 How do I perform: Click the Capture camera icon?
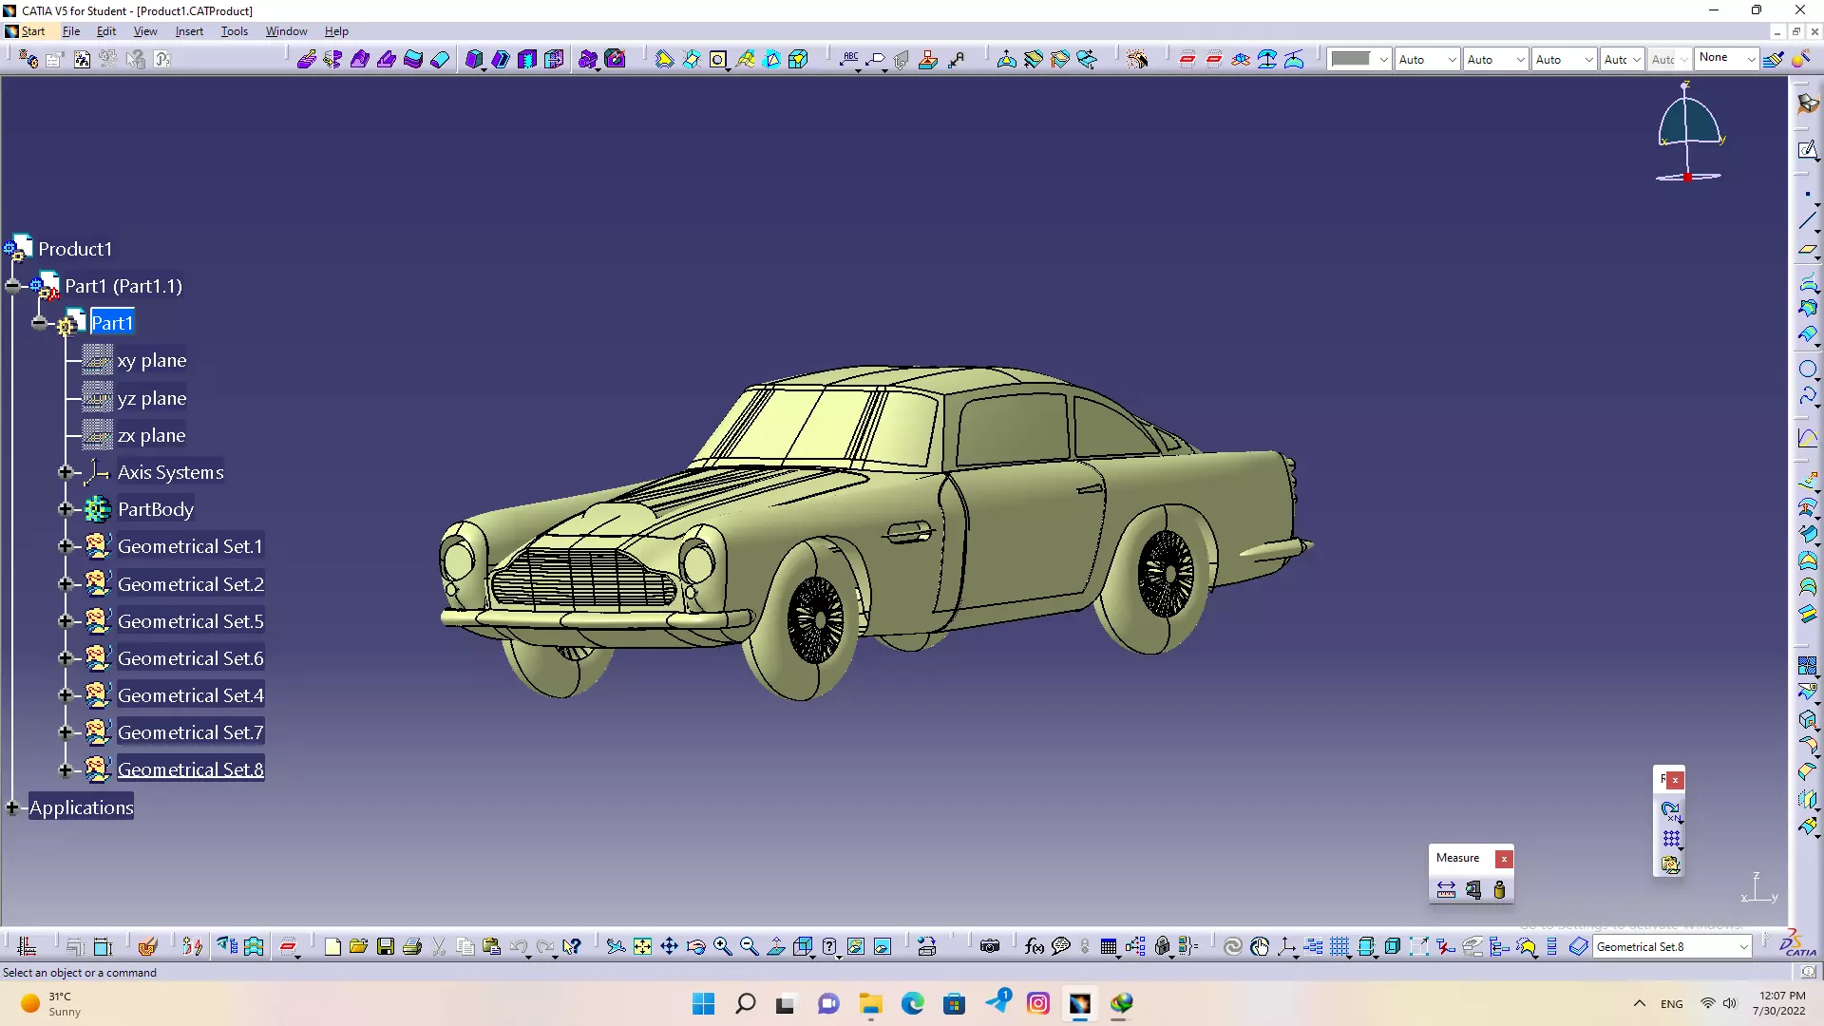[989, 946]
